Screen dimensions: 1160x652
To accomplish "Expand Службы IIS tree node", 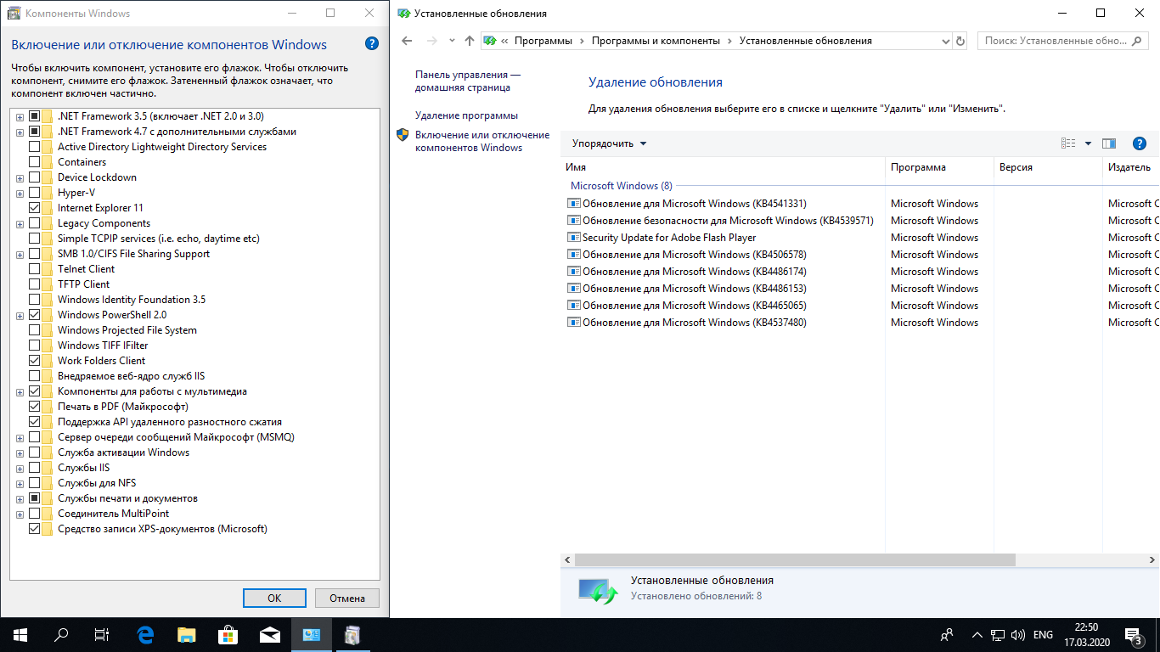I will [20, 468].
